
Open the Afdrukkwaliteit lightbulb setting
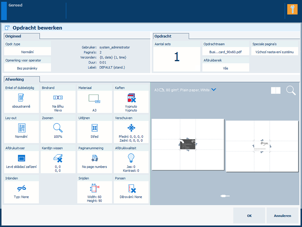pos(131,162)
